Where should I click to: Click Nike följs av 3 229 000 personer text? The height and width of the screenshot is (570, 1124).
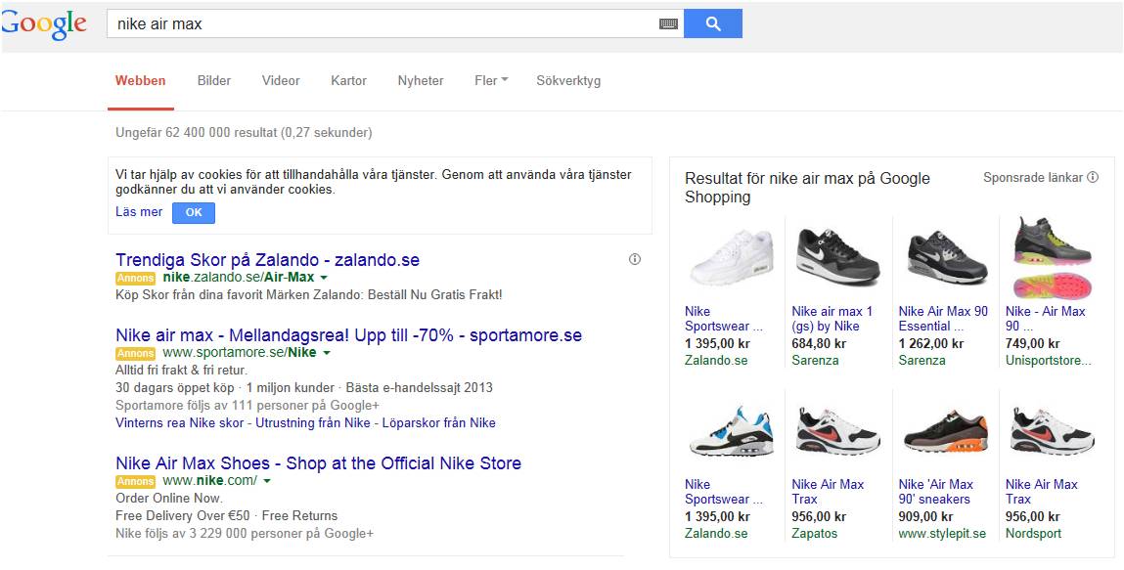(245, 534)
